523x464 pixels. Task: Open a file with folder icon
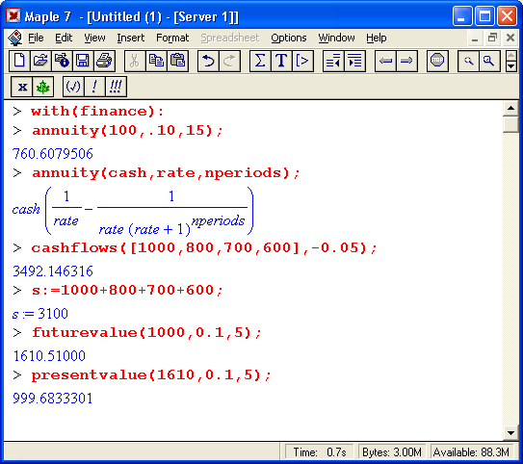click(40, 61)
